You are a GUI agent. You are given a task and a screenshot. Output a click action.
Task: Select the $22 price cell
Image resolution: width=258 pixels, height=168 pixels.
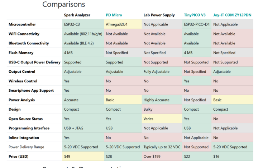(x=197, y=157)
